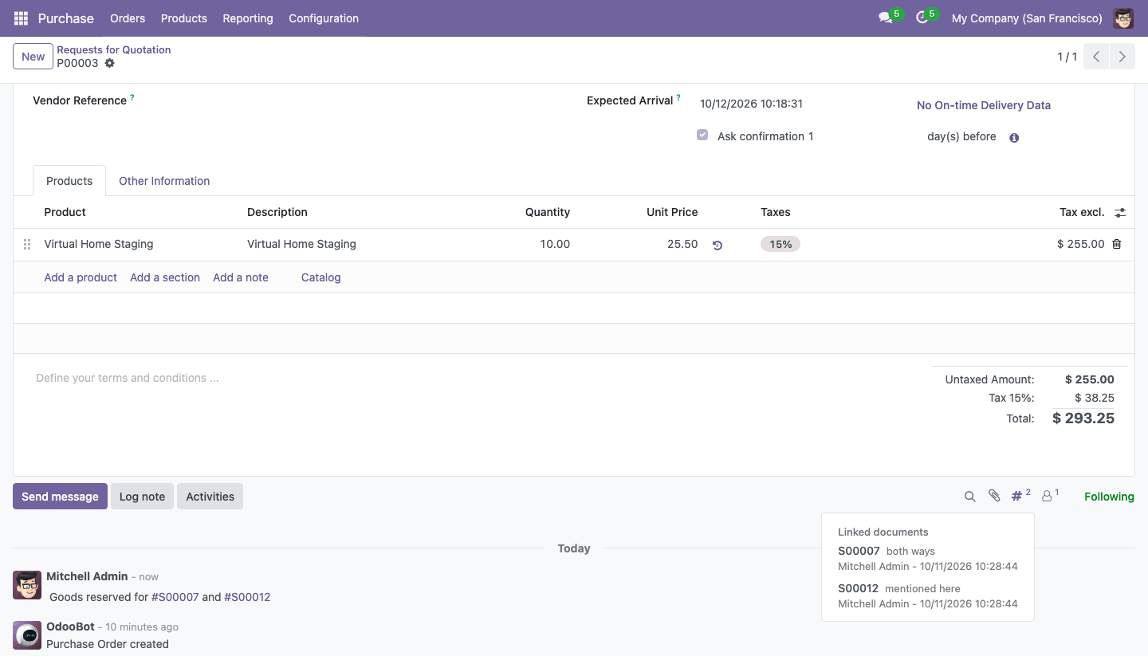The height and width of the screenshot is (656, 1148).
Task: Switch to the Other Information tab
Action: point(164,181)
